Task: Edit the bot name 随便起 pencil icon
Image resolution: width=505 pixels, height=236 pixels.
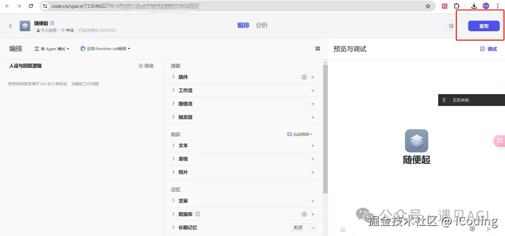Action: click(x=52, y=23)
